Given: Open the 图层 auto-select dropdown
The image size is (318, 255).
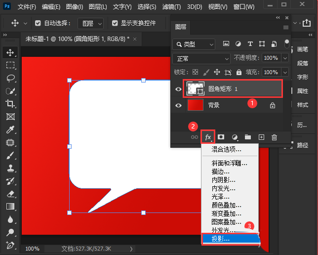Looking at the screenshot, I should coord(91,24).
